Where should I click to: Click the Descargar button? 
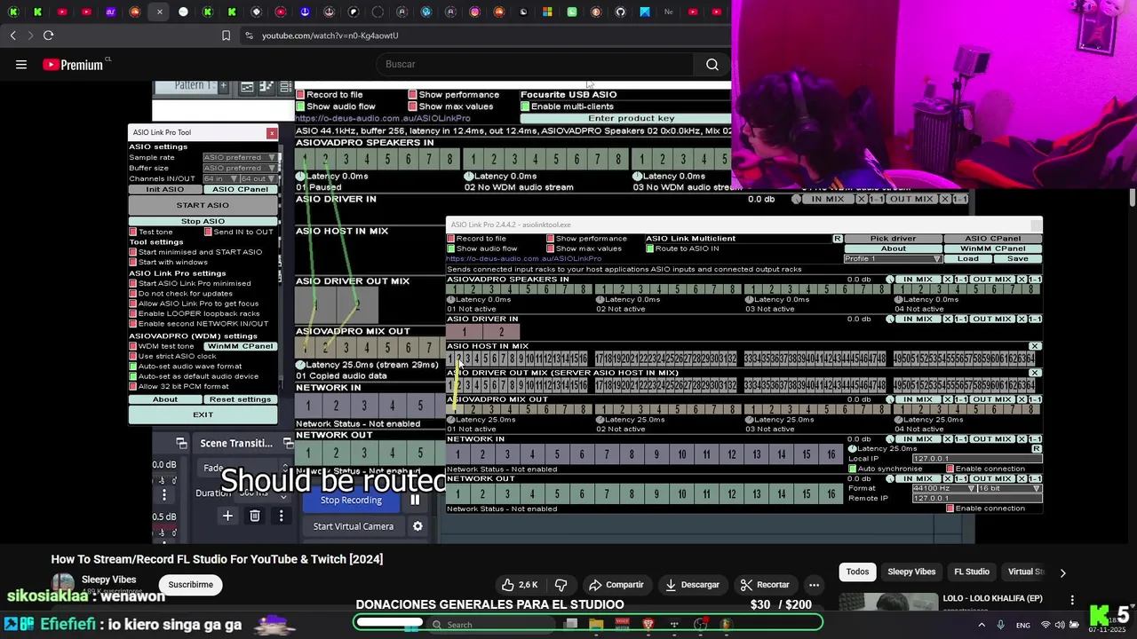(691, 585)
